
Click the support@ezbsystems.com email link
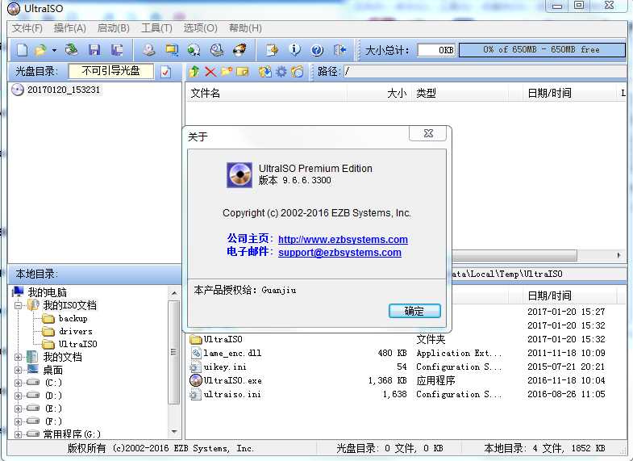point(339,253)
